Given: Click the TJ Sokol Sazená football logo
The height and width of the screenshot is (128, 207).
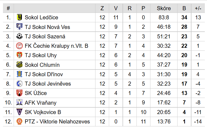Looking at the screenshot, I should coord(19,36).
